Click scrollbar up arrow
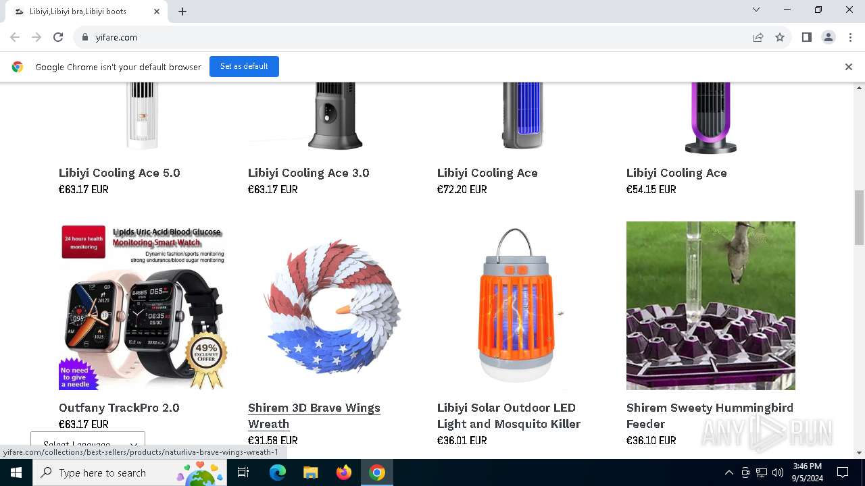The height and width of the screenshot is (486, 865). pyautogui.click(x=860, y=88)
